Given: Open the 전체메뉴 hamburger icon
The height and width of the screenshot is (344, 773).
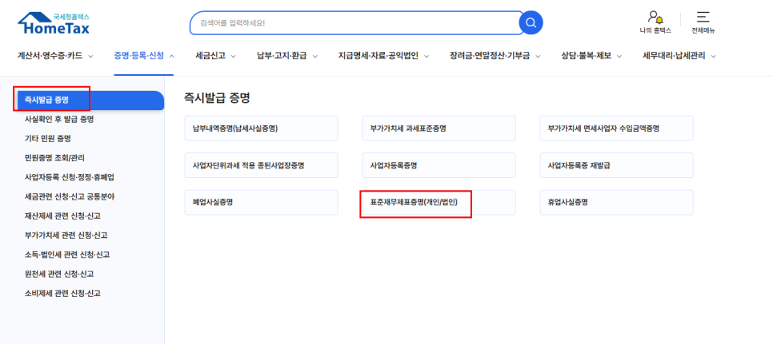Looking at the screenshot, I should pyautogui.click(x=703, y=18).
